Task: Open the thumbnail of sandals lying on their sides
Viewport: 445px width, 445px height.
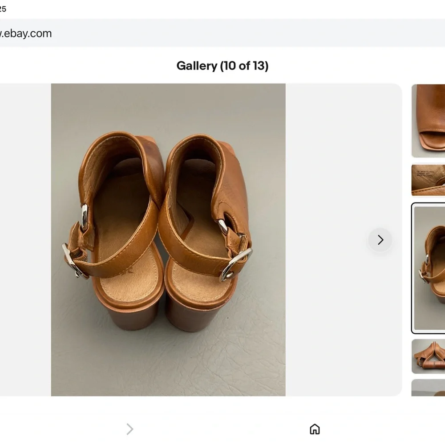Action: [x=428, y=356]
